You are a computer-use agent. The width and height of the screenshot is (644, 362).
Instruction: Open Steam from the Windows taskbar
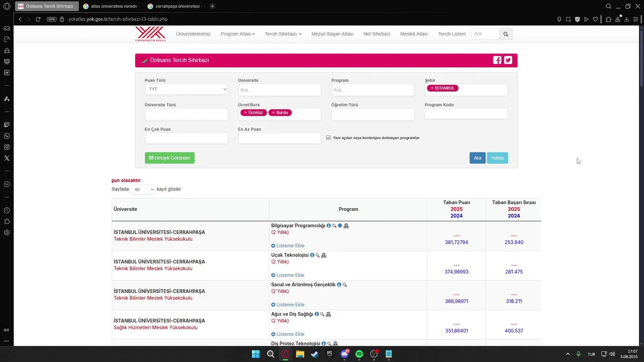(x=314, y=354)
